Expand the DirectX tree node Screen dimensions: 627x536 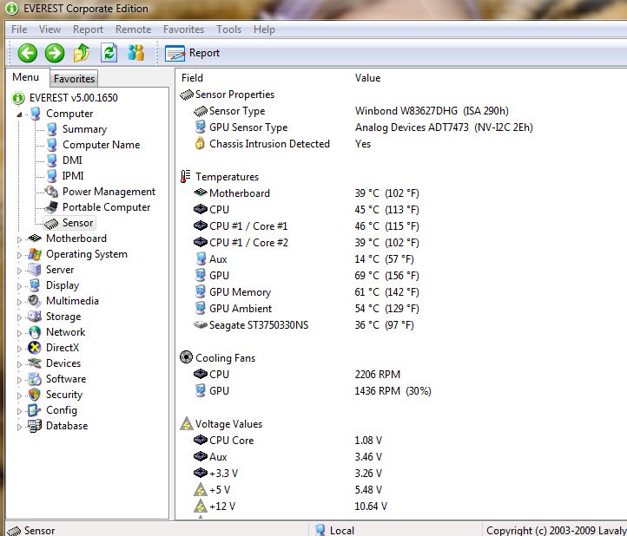[19, 349]
